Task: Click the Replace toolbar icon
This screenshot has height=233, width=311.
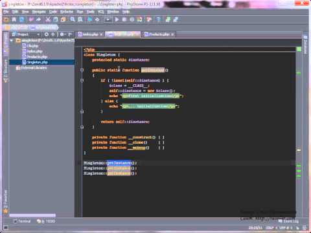Action: click(x=80, y=19)
